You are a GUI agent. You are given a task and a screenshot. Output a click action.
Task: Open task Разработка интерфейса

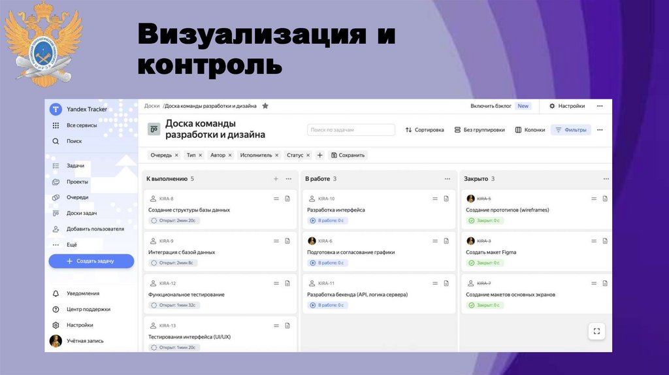[x=336, y=210]
